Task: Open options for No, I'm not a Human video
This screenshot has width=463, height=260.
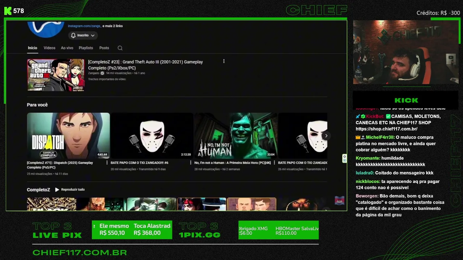Action: pos(275,162)
